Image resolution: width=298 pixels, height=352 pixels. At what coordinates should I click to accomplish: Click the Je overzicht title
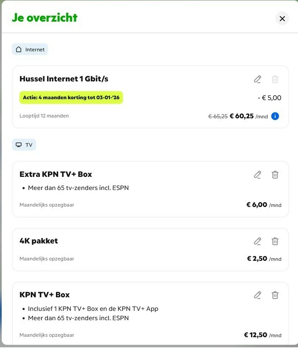45,18
